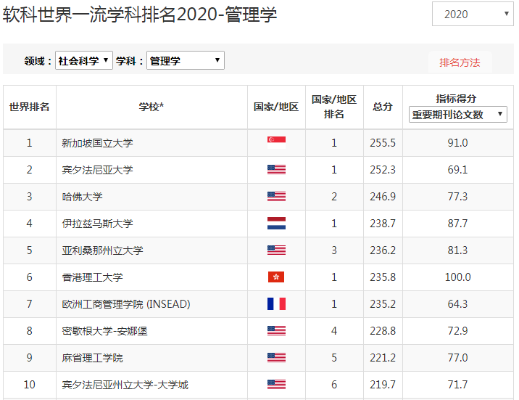This screenshot has width=519, height=400.
Task: Click indicator score 77.0
Action: click(458, 358)
